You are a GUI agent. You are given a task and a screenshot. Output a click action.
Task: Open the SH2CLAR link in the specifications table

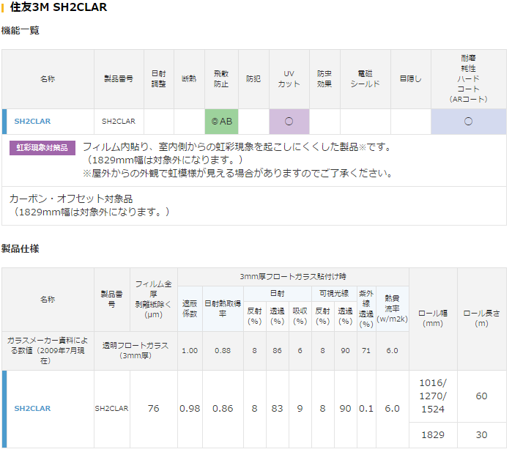tap(32, 408)
